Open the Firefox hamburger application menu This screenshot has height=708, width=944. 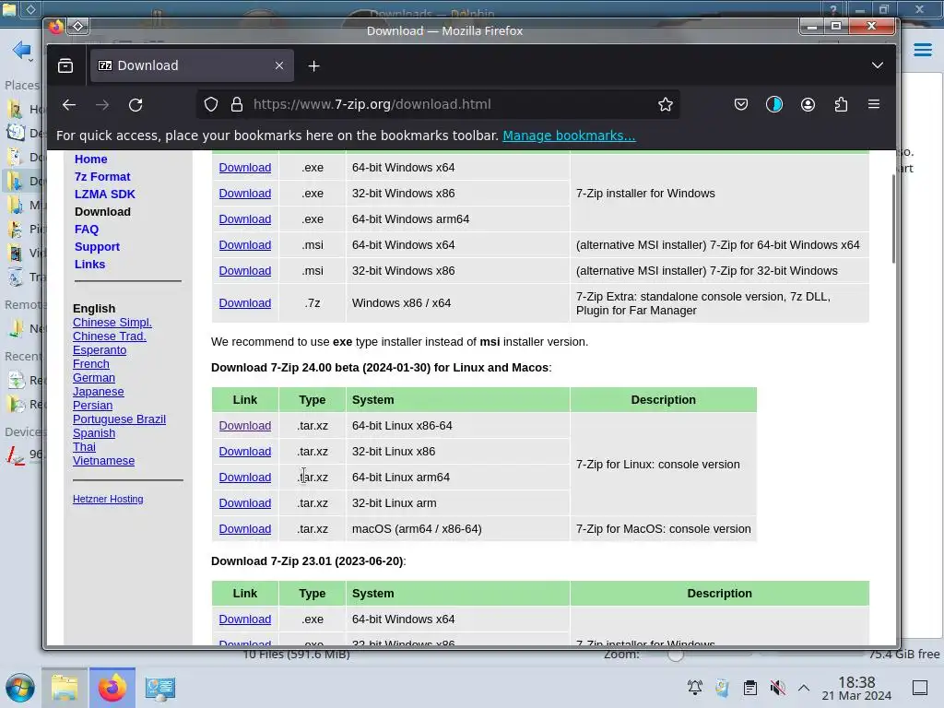pos(874,104)
